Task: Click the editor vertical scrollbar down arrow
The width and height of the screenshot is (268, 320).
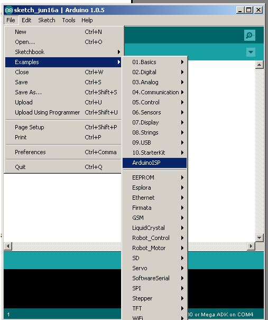Action: click(x=259, y=237)
